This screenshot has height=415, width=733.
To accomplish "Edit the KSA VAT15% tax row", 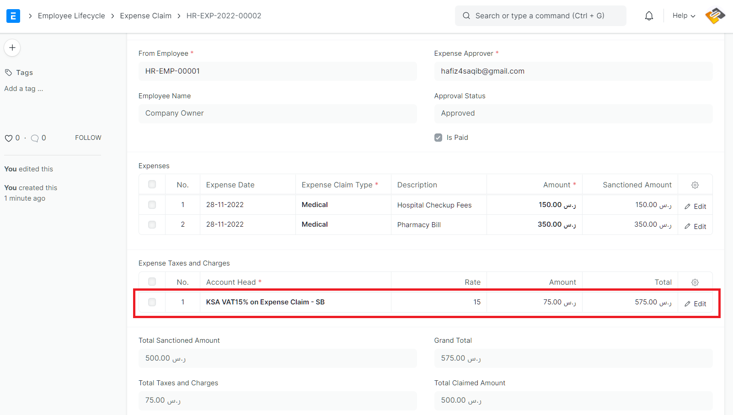I will point(695,304).
